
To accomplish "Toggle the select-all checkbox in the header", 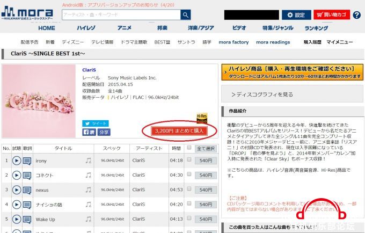I will coord(189,147).
